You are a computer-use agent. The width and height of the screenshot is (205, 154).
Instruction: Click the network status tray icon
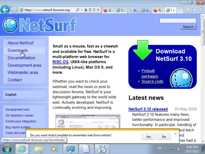tap(173, 149)
